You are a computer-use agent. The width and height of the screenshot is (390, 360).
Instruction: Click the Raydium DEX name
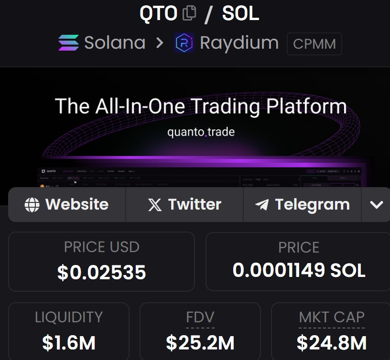tap(239, 43)
